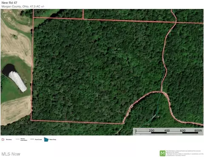
Task: Click the blue Water Body legend polygon
Action: (46, 140)
